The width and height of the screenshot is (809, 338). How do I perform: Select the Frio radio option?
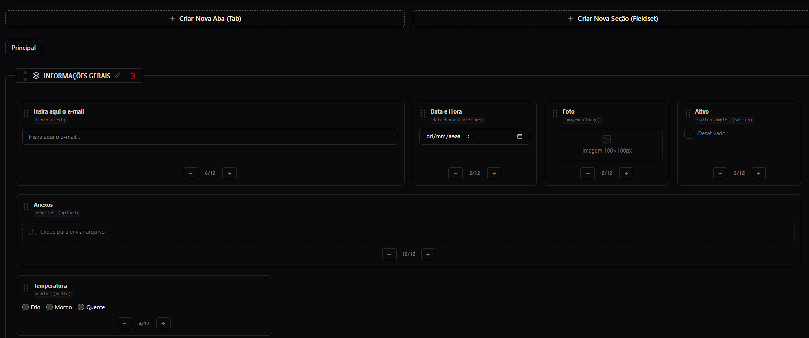click(25, 307)
